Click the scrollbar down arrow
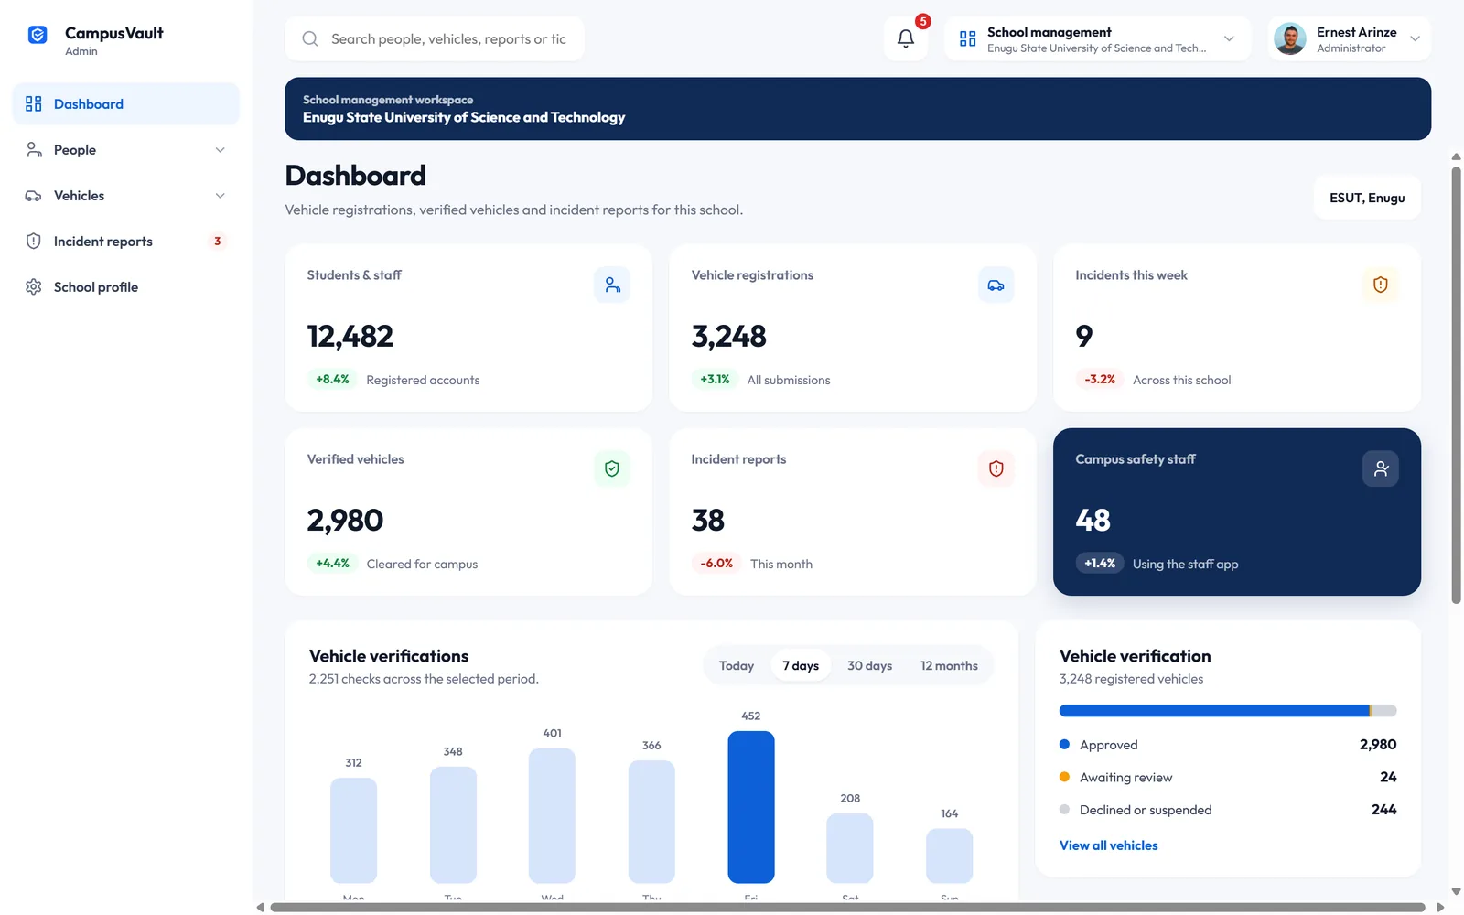1464x915 pixels. (1456, 891)
